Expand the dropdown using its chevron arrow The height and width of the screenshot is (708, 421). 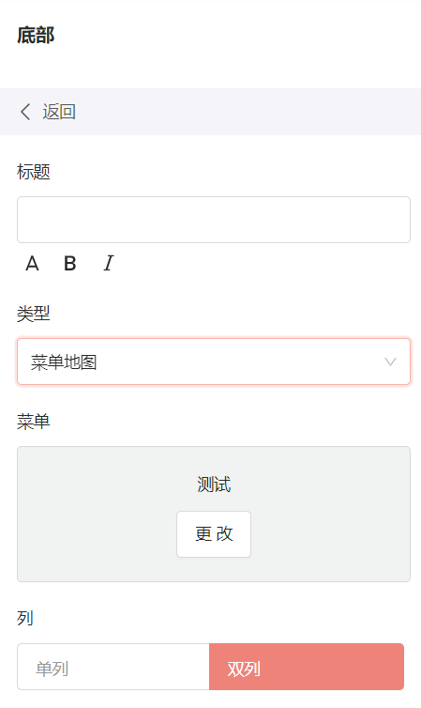coord(390,362)
